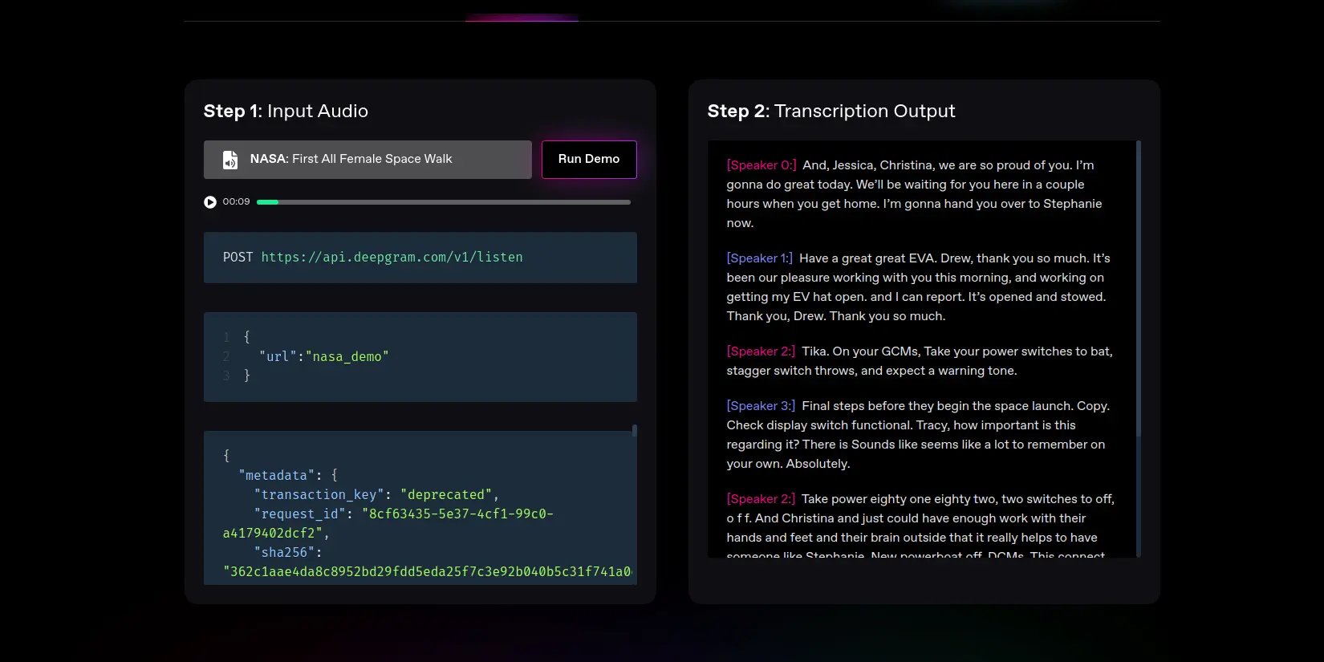The width and height of the screenshot is (1324, 662).
Task: Click the Speaker 2 label before "Tika"
Action: (761, 351)
